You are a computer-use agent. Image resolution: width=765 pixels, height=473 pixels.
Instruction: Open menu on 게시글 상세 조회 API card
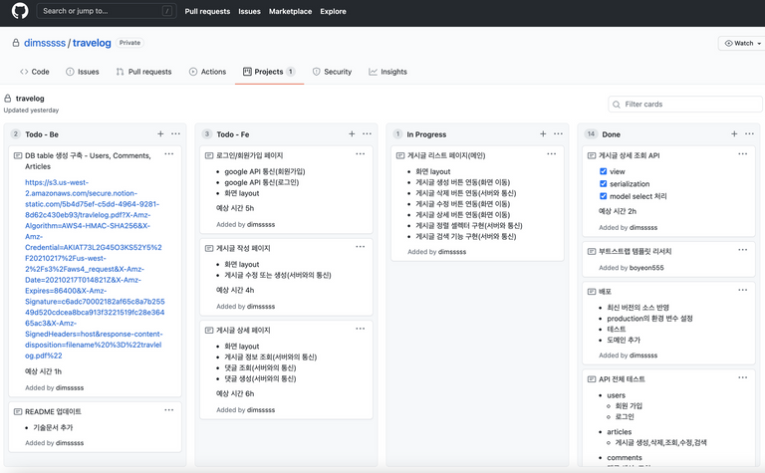click(742, 153)
